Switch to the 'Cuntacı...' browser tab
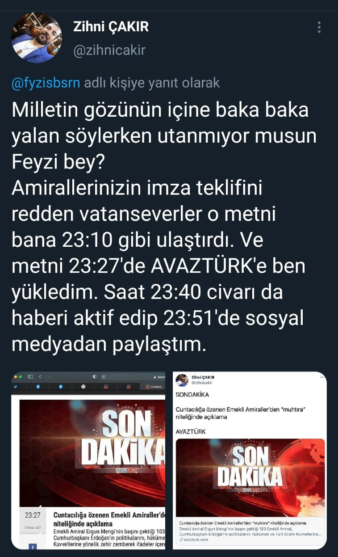Image resolution: width=338 pixels, height=557 pixels. 154,386
